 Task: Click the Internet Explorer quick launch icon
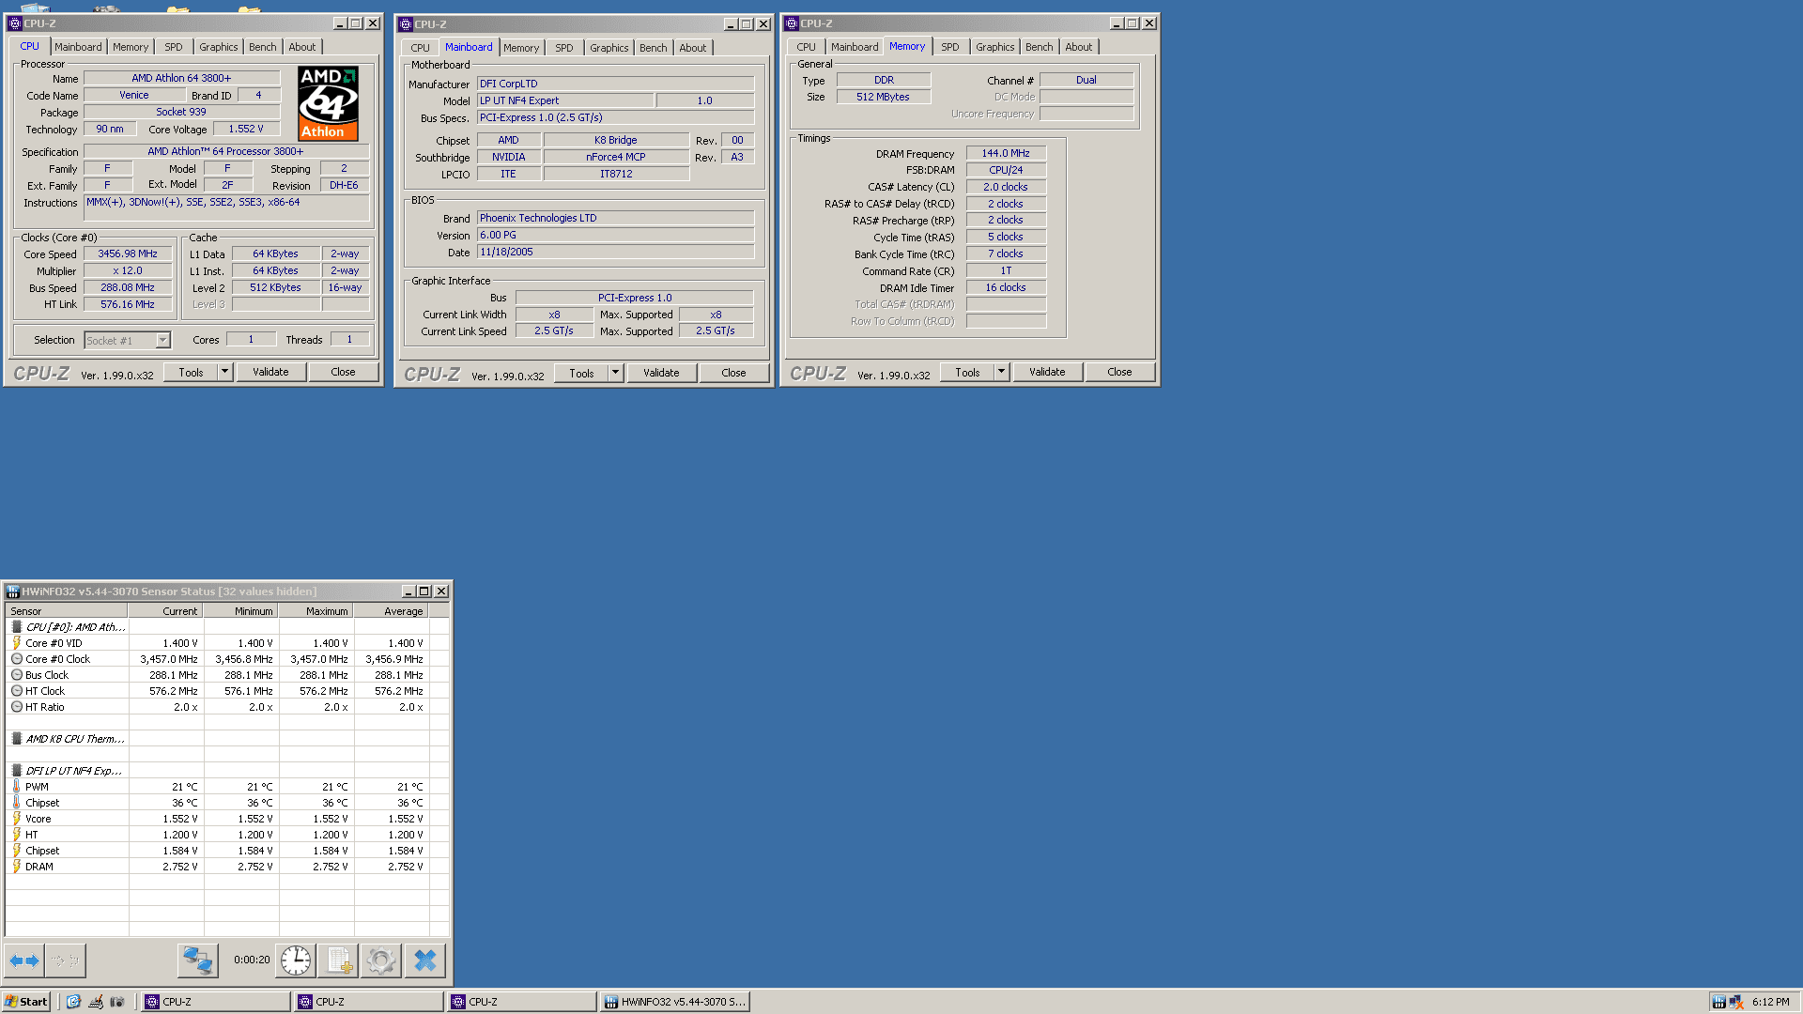pyautogui.click(x=73, y=1002)
